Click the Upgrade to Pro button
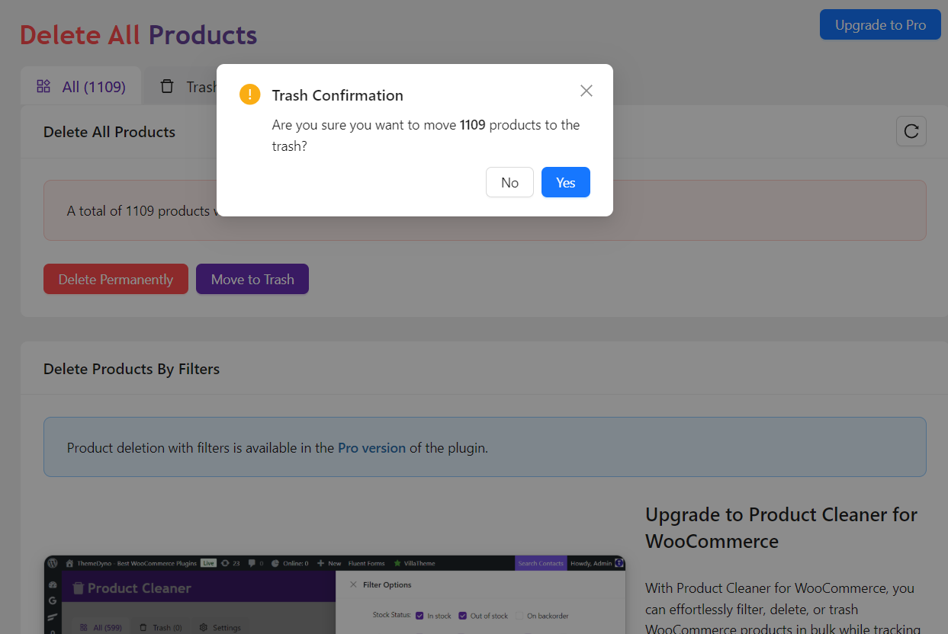Screen dimensions: 948x634 point(880,24)
